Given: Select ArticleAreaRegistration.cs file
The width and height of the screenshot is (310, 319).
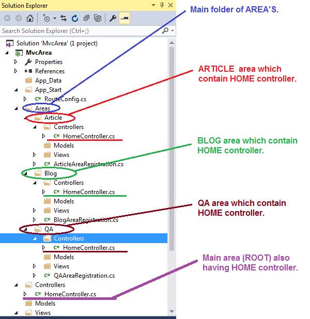Looking at the screenshot, I should point(88,164).
